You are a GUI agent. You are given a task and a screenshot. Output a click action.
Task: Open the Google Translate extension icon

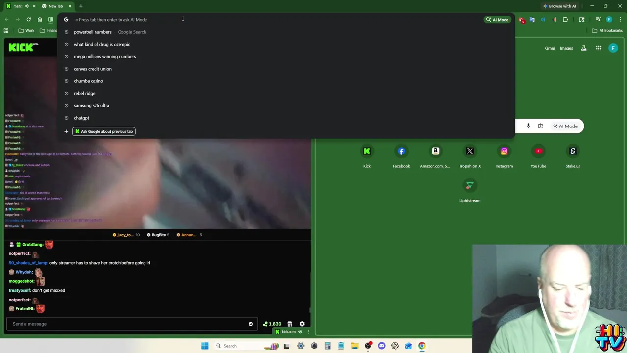532,20
